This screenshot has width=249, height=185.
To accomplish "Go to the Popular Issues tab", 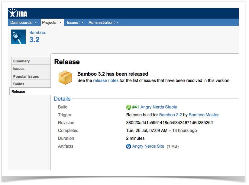I will [26, 77].
